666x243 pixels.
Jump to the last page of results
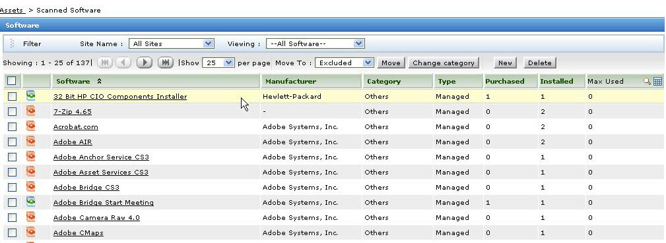(166, 63)
